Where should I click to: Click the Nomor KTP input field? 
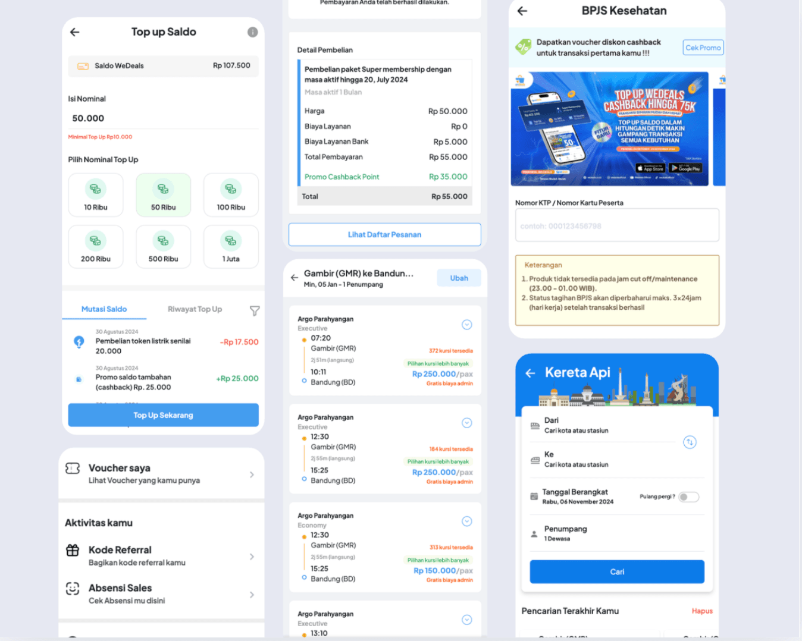pos(616,225)
